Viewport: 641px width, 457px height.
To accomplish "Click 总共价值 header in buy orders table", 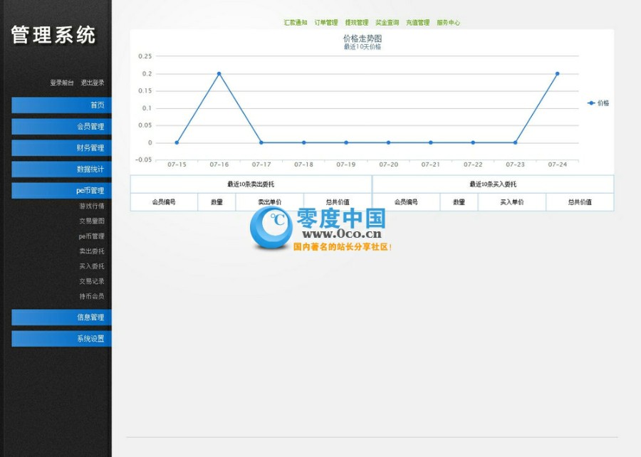I will pyautogui.click(x=580, y=201).
